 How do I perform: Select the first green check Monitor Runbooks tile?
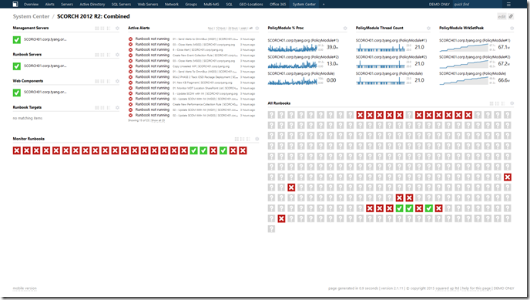[x=193, y=150]
